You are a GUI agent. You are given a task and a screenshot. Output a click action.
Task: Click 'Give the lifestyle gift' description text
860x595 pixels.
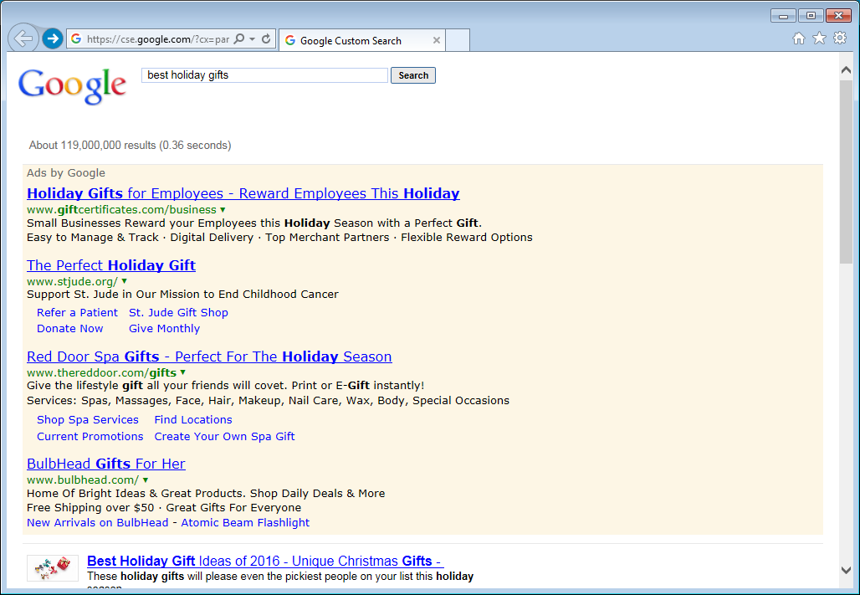tap(225, 385)
